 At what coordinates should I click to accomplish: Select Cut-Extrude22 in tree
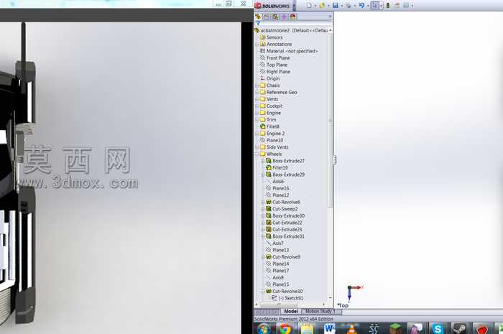pyautogui.click(x=284, y=223)
